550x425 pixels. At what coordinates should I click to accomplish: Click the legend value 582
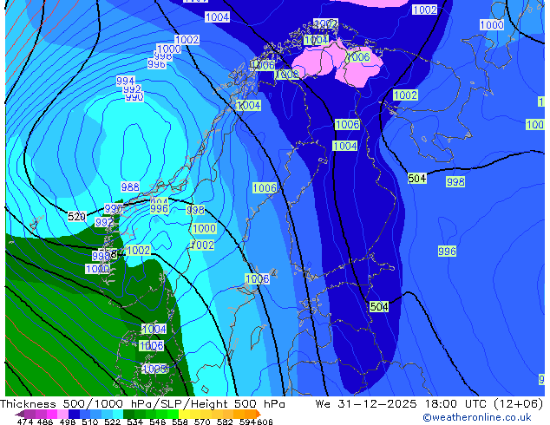coord(225,422)
